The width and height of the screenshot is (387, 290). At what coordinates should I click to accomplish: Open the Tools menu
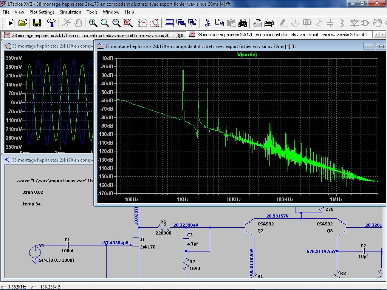[92, 12]
